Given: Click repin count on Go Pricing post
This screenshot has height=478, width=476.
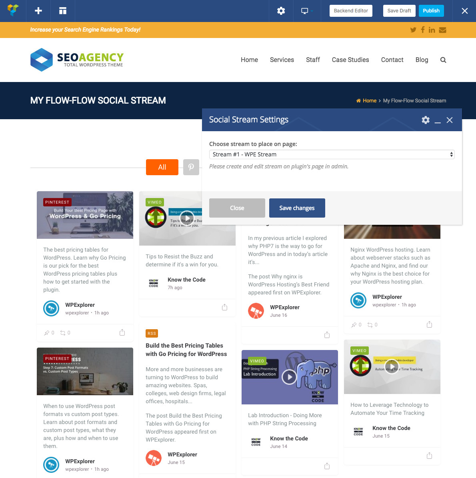Looking at the screenshot, I should (65, 332).
